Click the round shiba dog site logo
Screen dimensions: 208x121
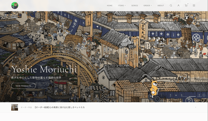(x=15, y=5)
